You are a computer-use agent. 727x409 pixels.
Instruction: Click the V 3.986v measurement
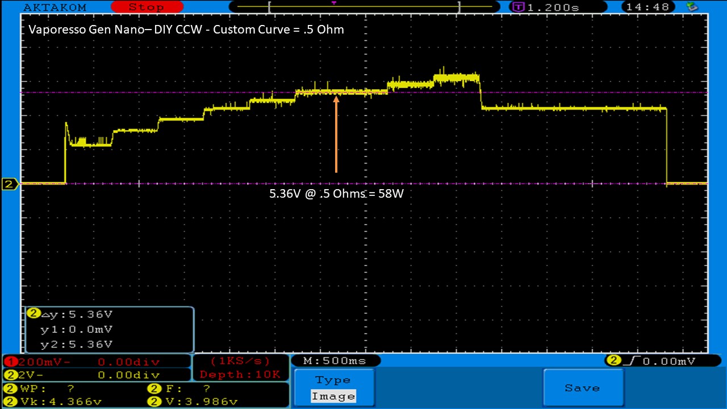point(193,402)
